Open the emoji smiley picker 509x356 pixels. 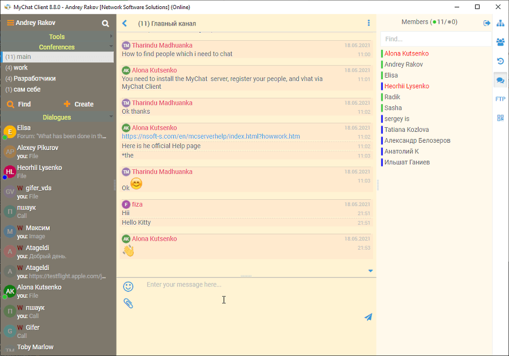129,287
